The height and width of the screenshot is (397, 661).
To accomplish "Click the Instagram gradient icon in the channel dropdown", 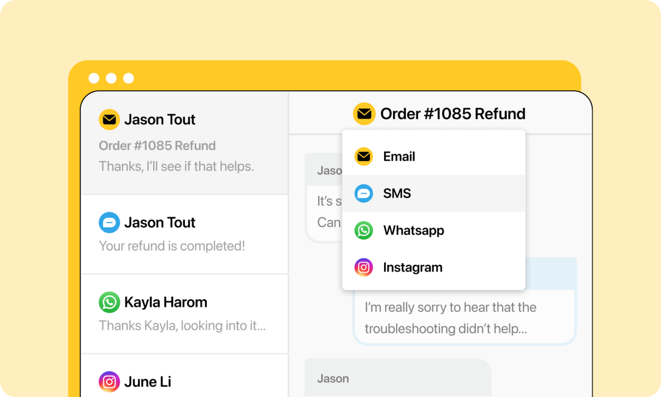I will pos(363,267).
